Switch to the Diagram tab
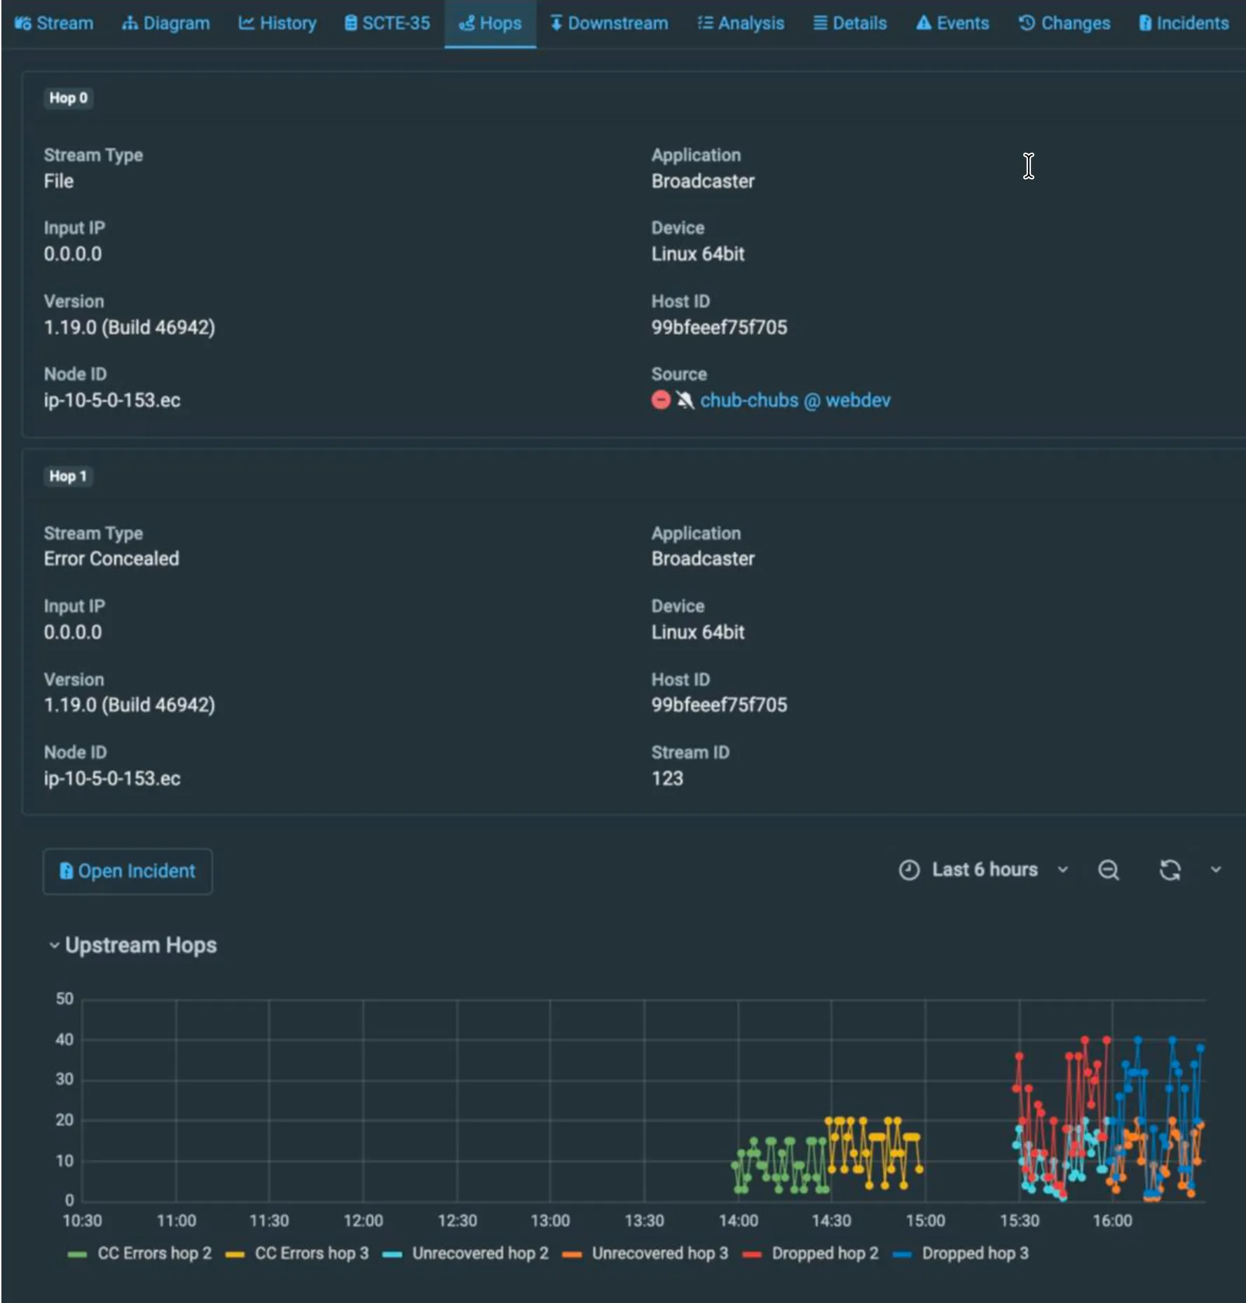Screen dimensions: 1246x1303 coord(166,23)
